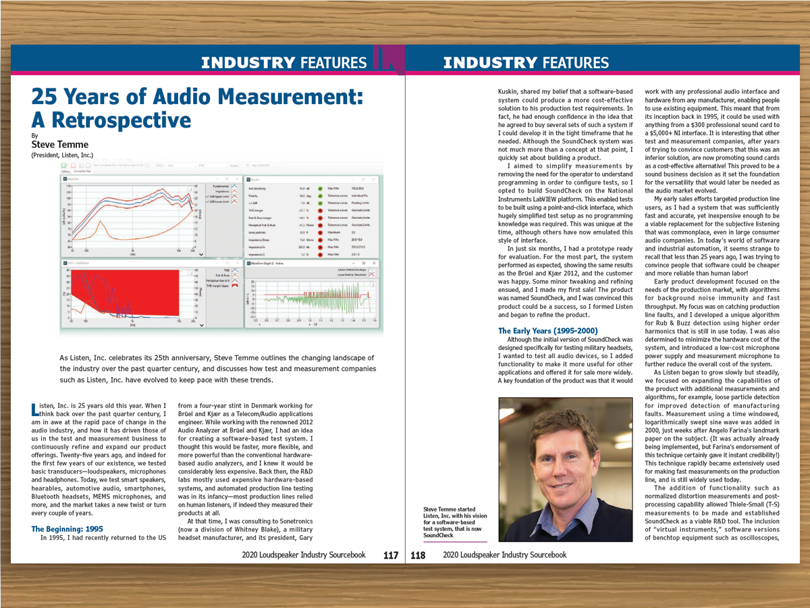Screen dimensions: 810x608
Task: Click the waveform plot in Waveform Graph 2
Action: tap(315, 300)
